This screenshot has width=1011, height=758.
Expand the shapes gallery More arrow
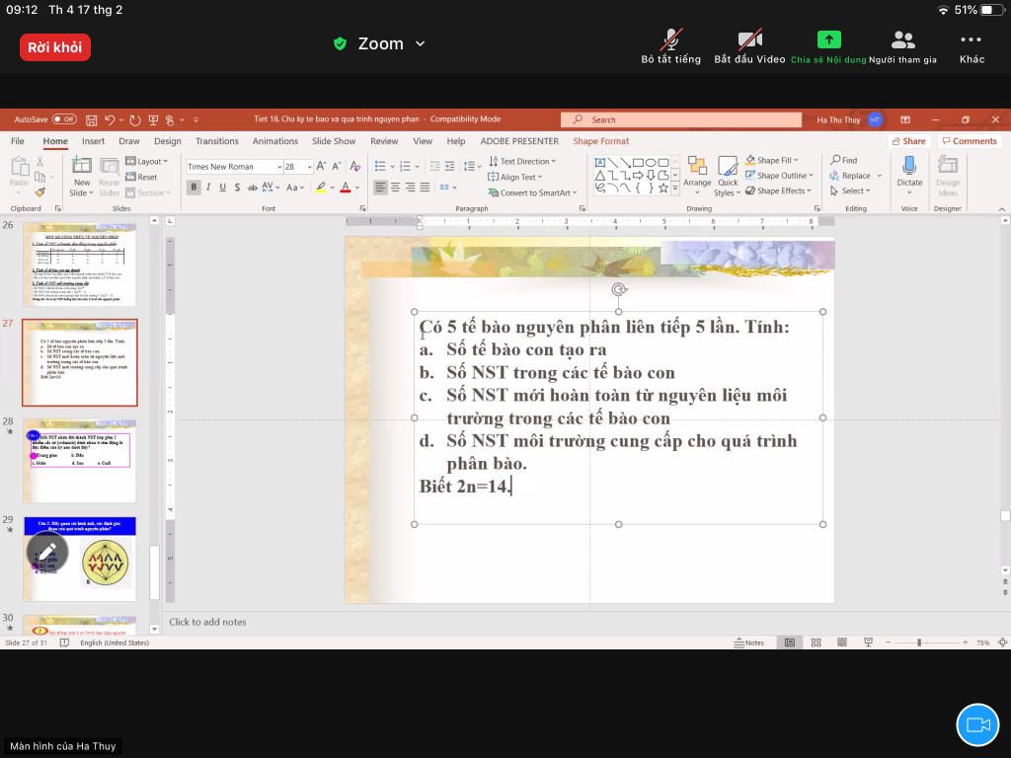point(675,188)
